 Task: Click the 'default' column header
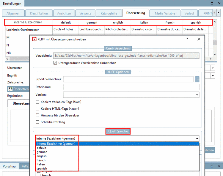pyautogui.click(x=66, y=23)
